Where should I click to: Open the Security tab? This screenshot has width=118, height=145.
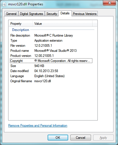[52, 14]
